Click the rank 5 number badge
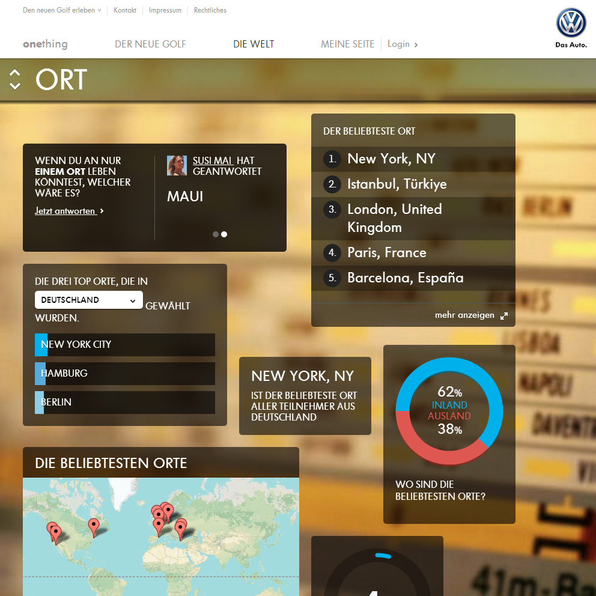Image resolution: width=596 pixels, height=596 pixels. [x=332, y=278]
